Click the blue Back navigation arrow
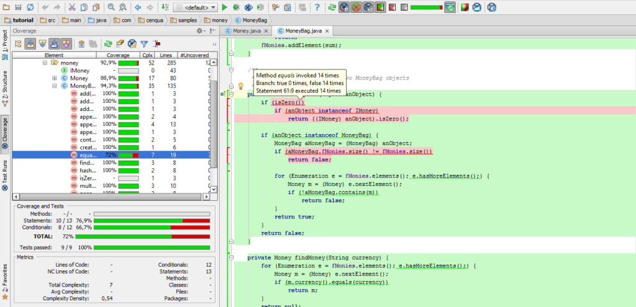Screen dimensions: 636x307 [x=138, y=7]
